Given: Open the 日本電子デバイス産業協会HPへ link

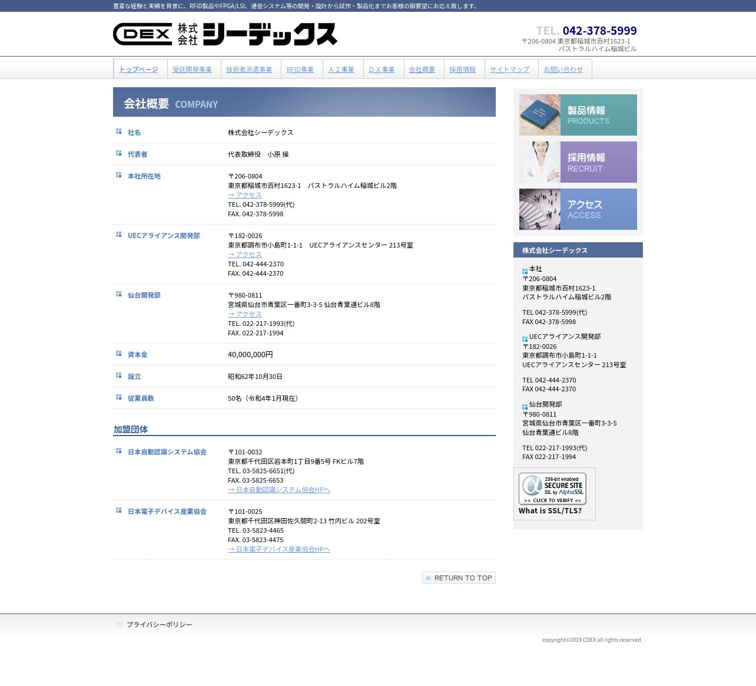Looking at the screenshot, I should [x=279, y=549].
